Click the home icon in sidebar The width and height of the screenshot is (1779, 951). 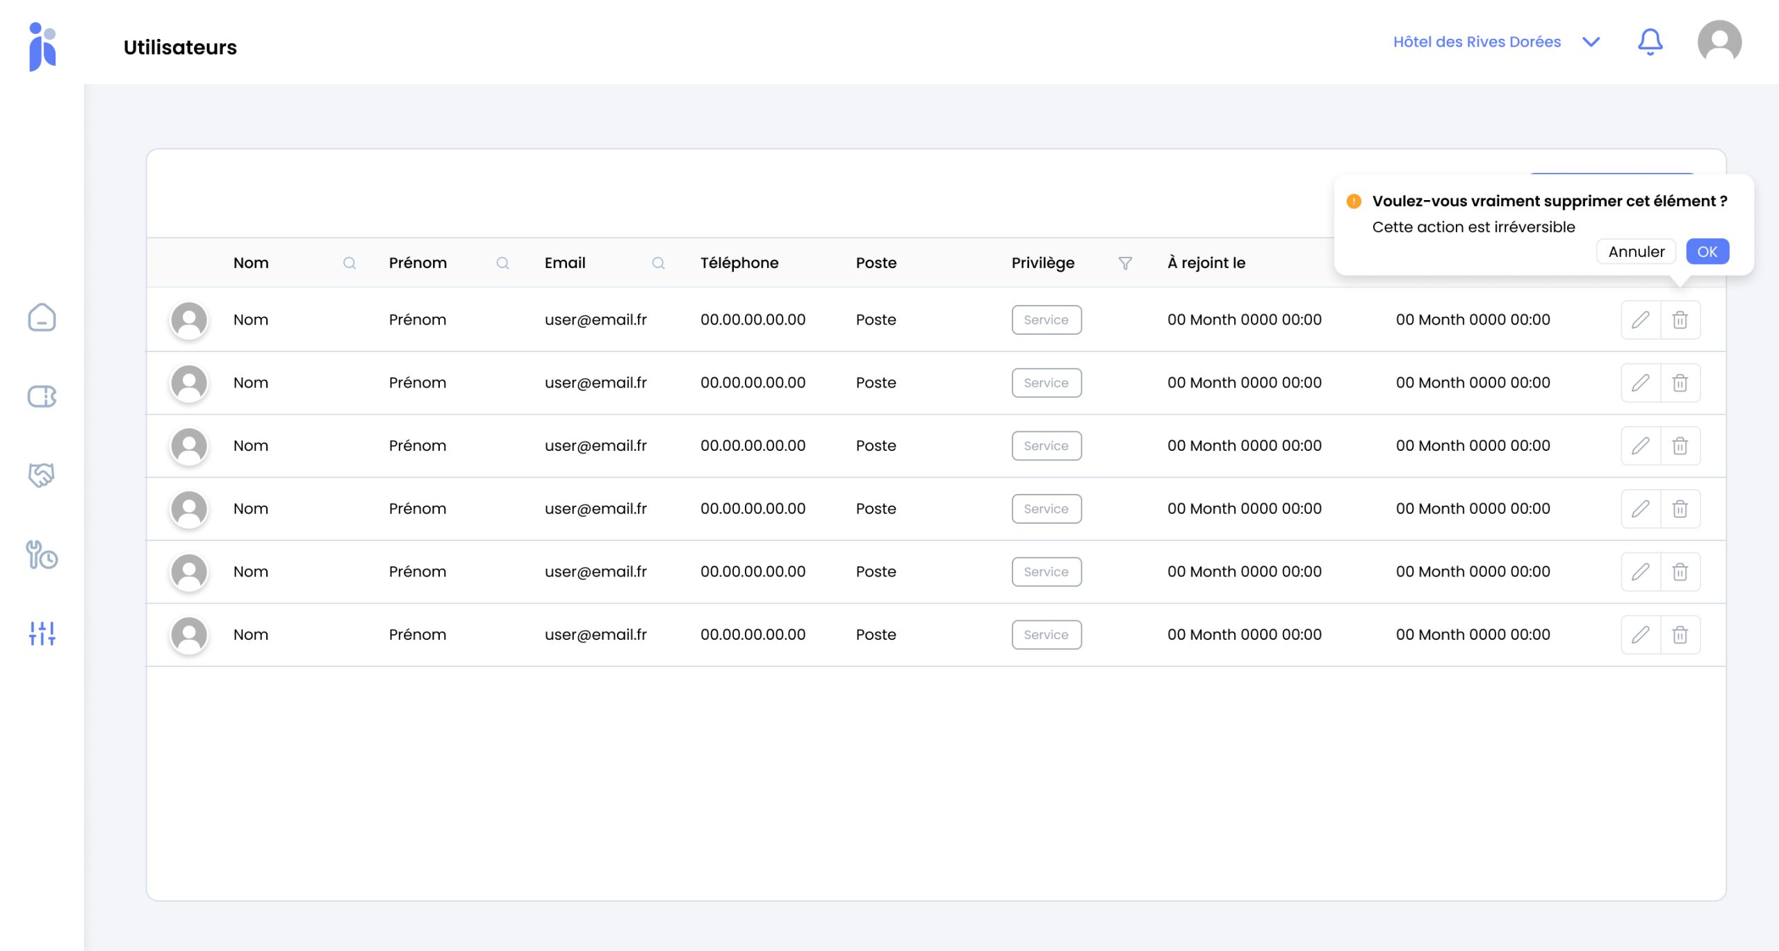[x=42, y=317]
